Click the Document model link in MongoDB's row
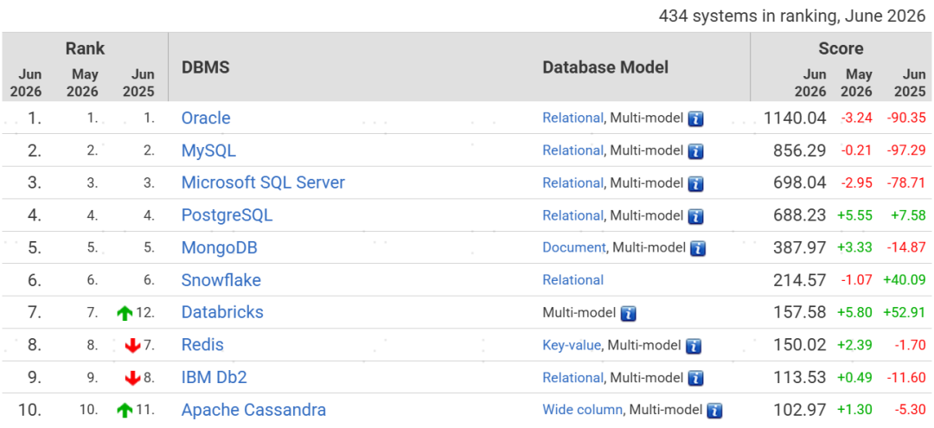934x428 pixels. 573,247
